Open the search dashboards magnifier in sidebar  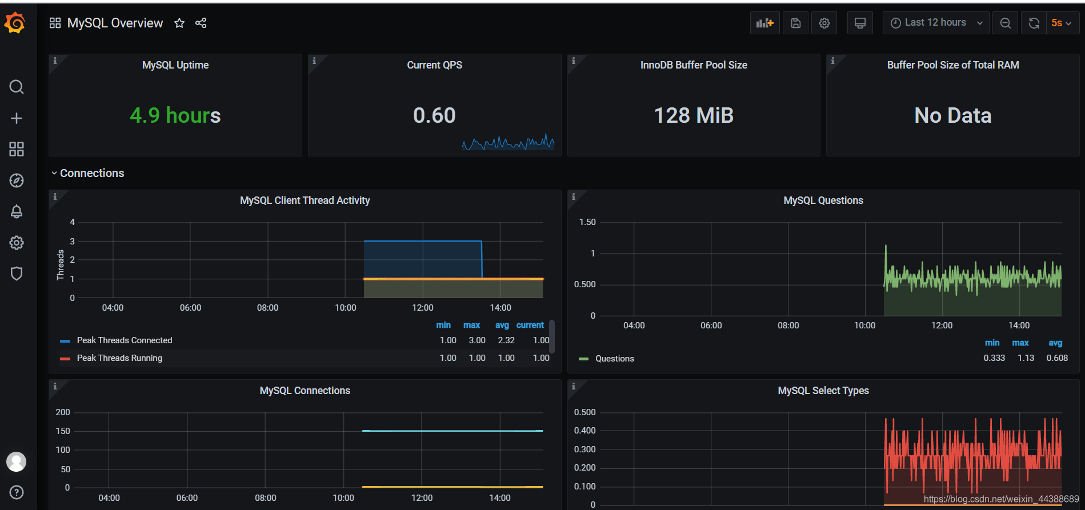[x=17, y=87]
